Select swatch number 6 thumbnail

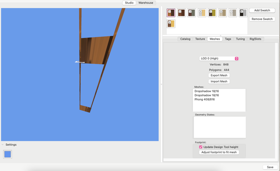pyautogui.click(x=223, y=13)
